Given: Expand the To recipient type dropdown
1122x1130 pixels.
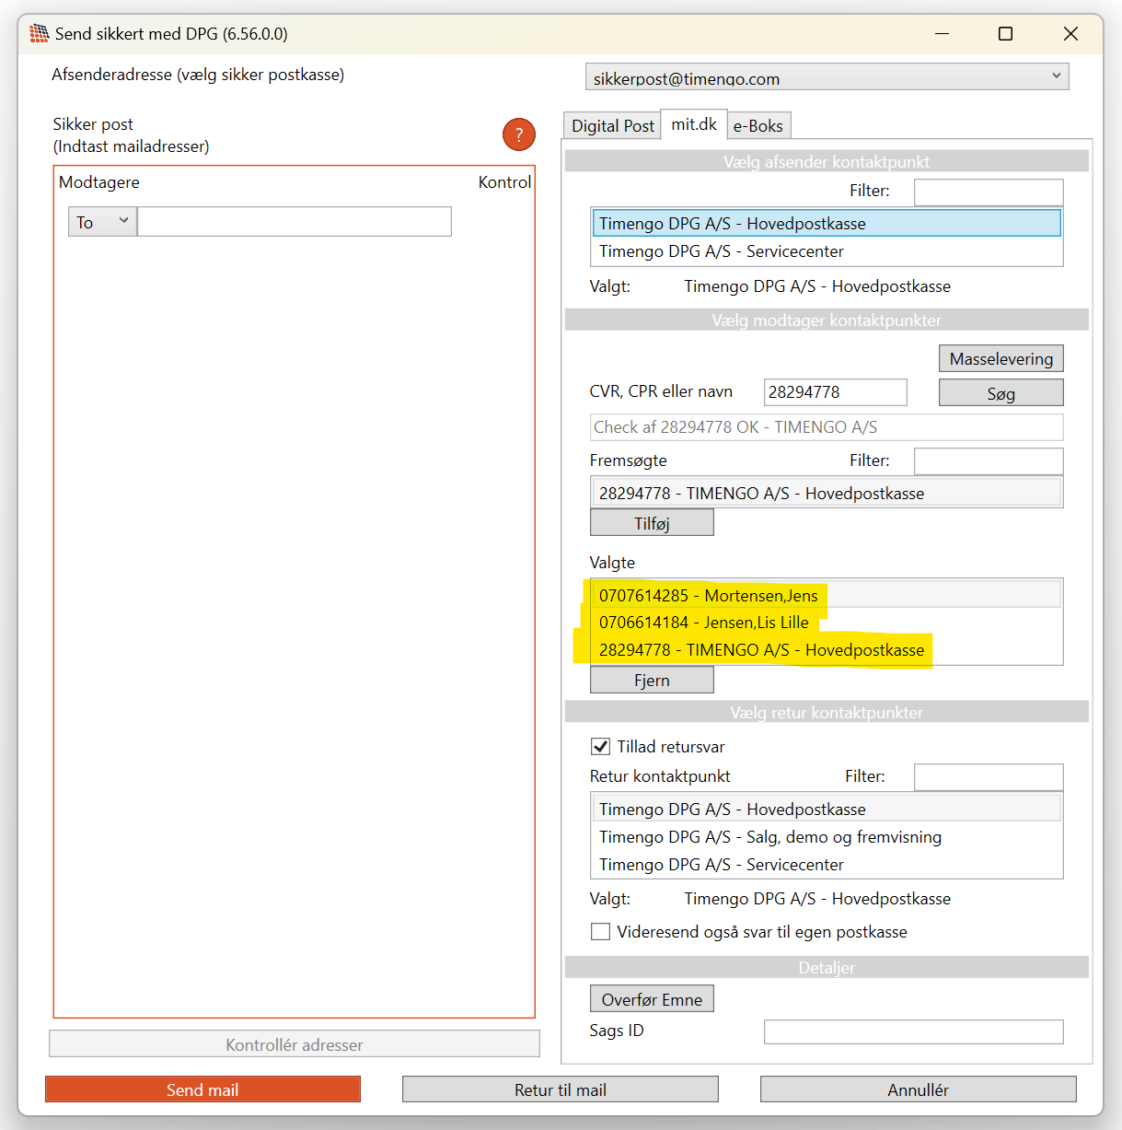Looking at the screenshot, I should click(x=102, y=222).
